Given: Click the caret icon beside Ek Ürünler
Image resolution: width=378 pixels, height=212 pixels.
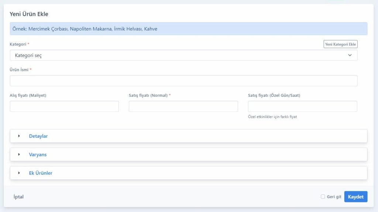Looking at the screenshot, I should click(19, 173).
